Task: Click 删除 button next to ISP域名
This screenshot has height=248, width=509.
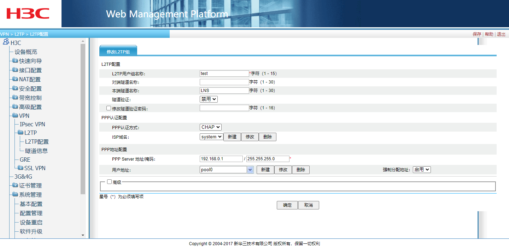Action: (268, 137)
